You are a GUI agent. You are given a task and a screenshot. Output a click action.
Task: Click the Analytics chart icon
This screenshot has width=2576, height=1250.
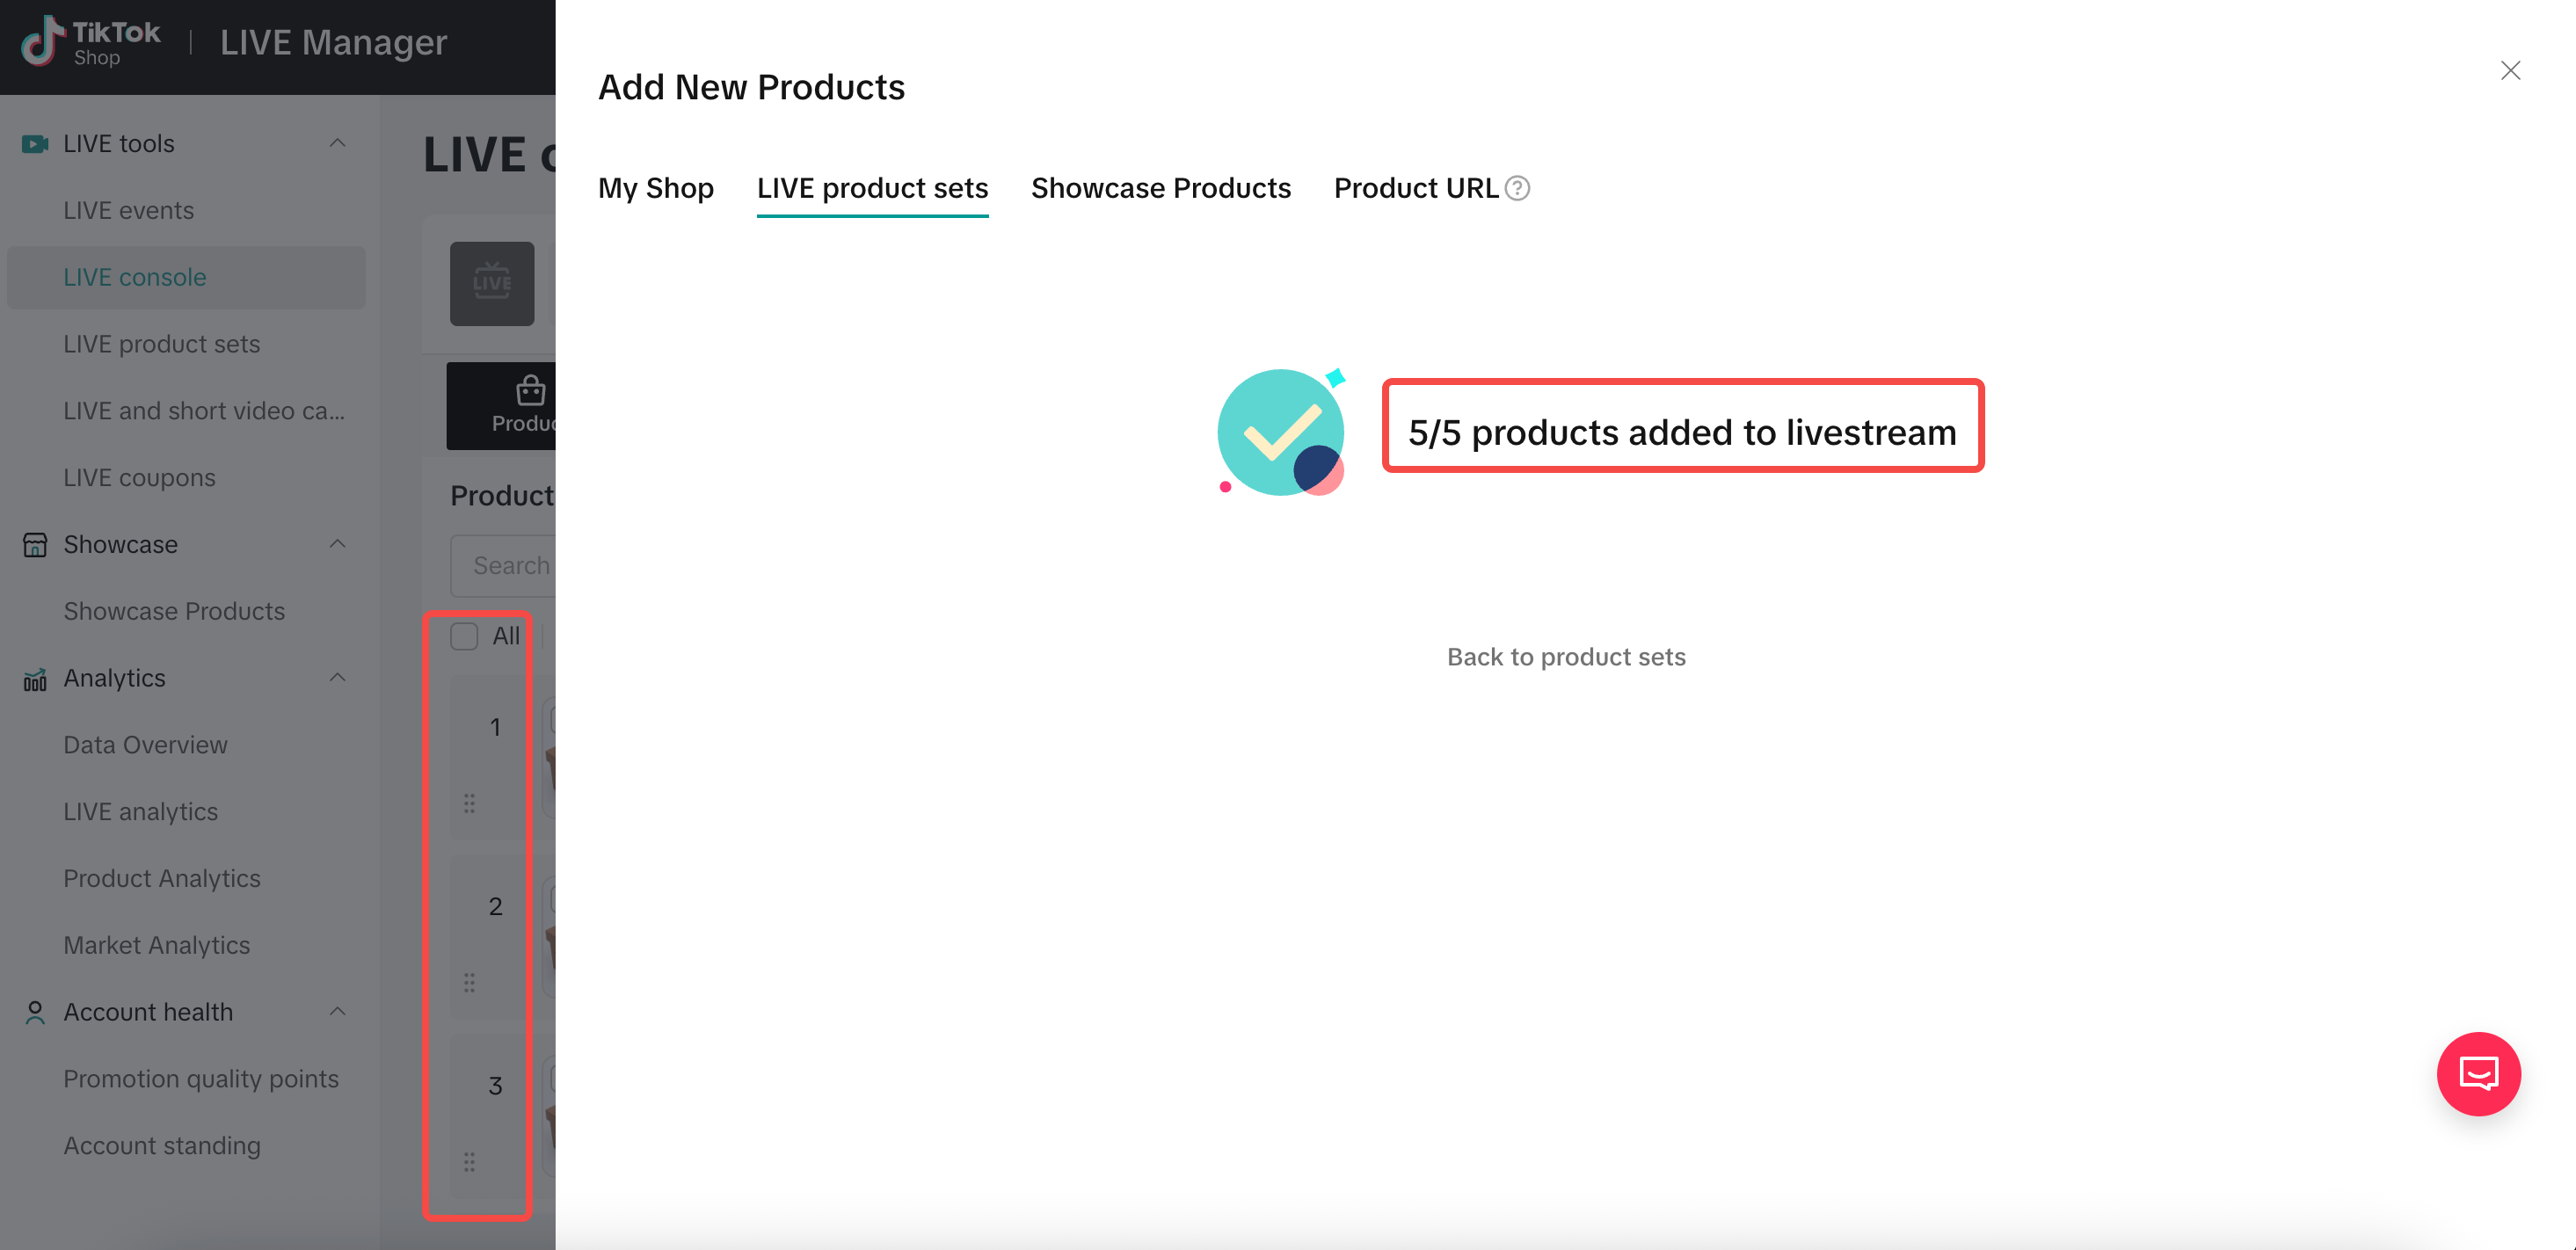[x=35, y=679]
